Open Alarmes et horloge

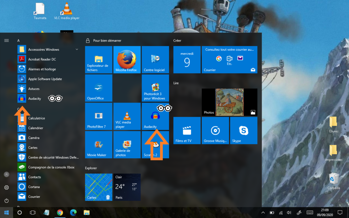tap(48, 69)
